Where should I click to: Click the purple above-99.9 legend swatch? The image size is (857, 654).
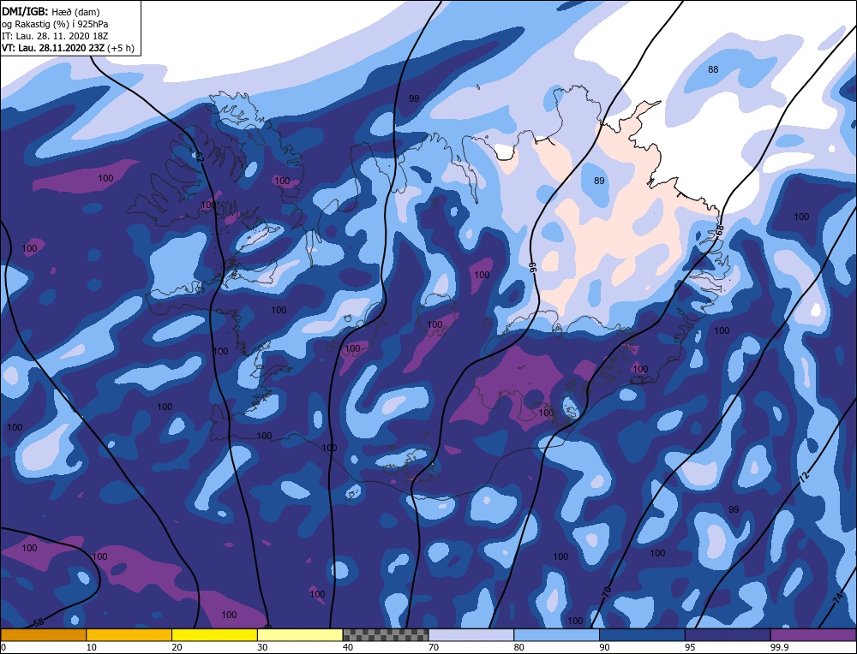click(x=814, y=635)
